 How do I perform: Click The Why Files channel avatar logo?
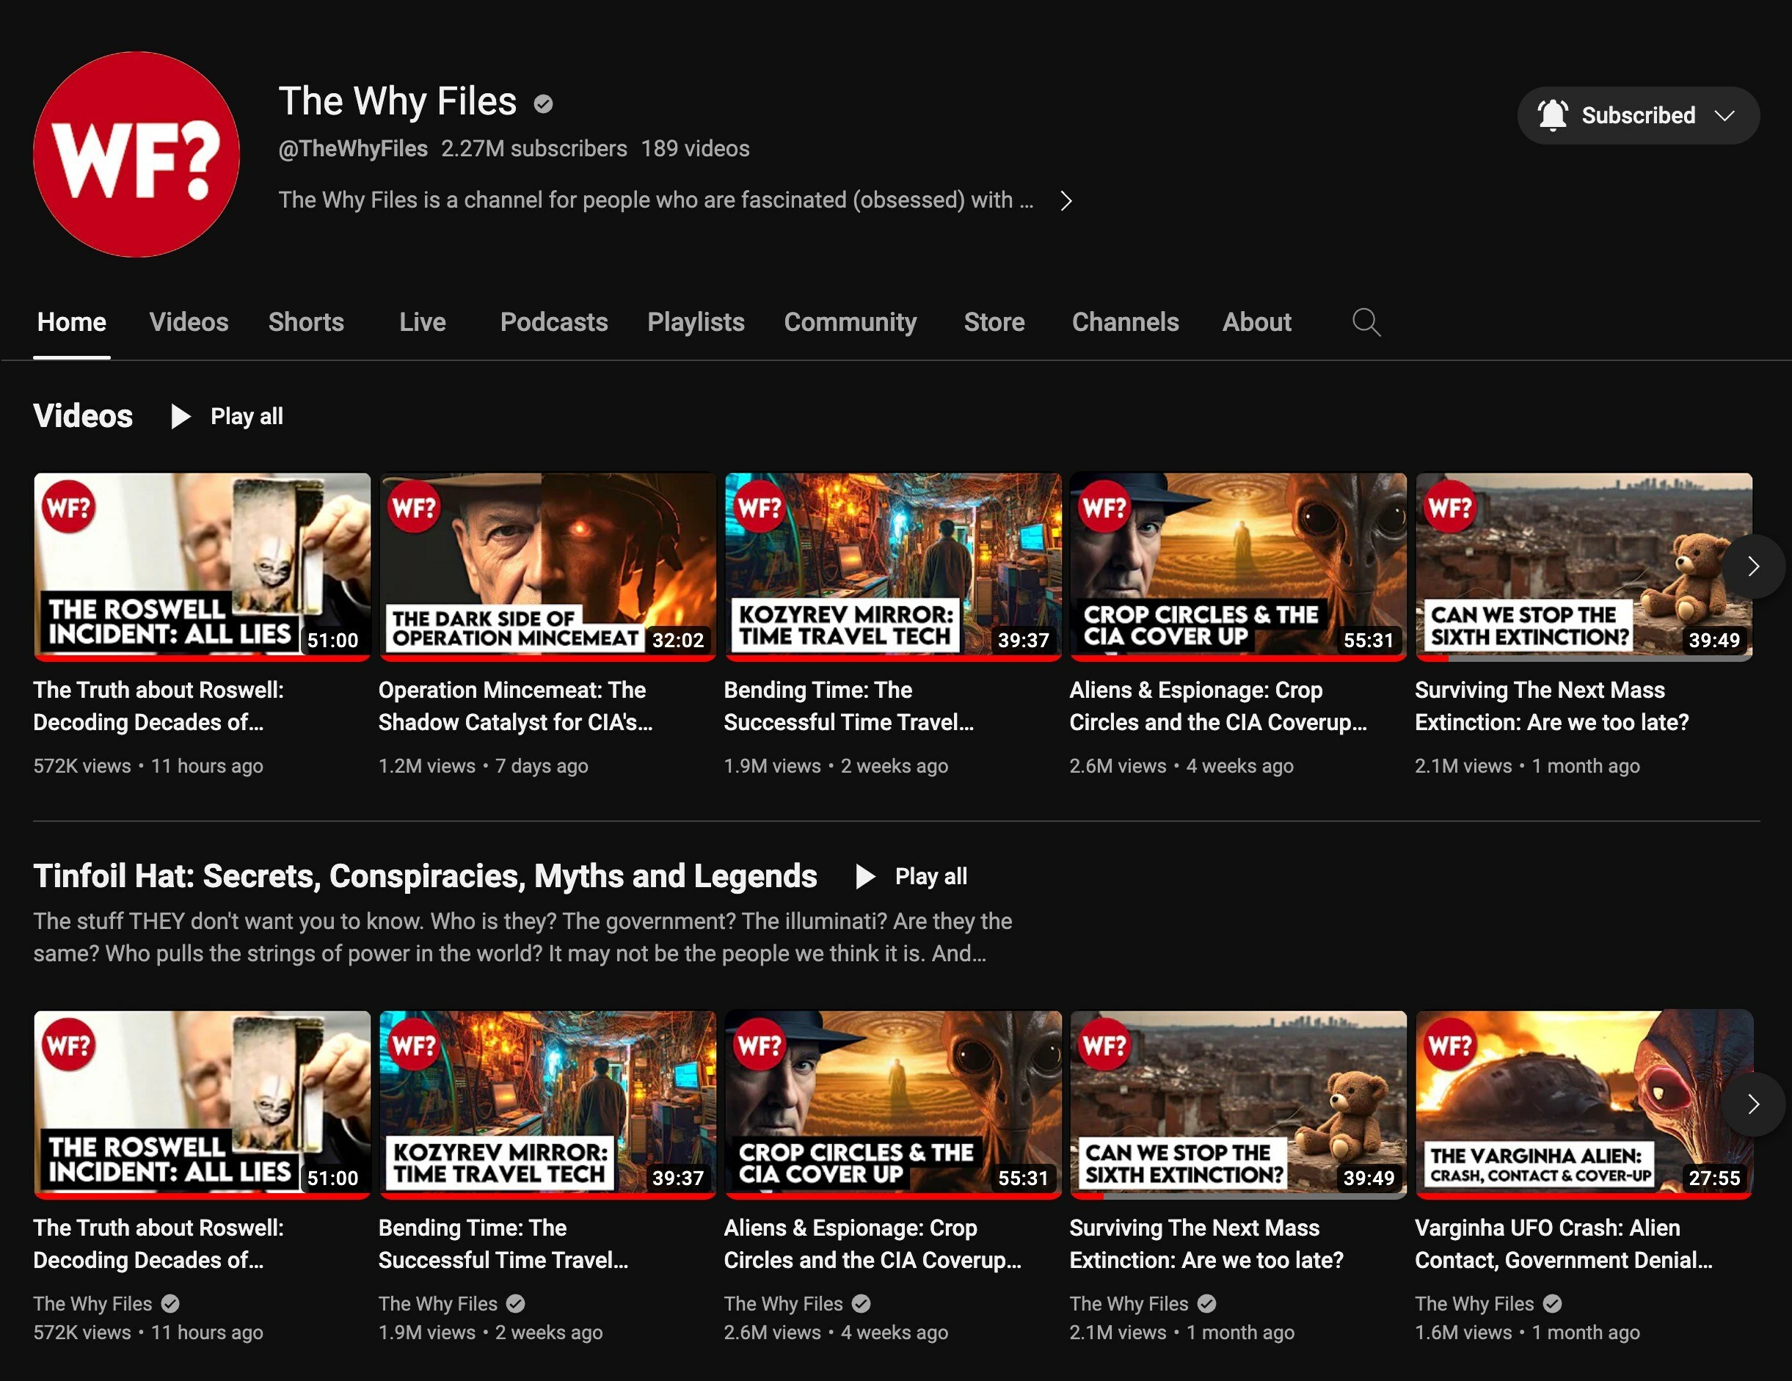coord(136,154)
